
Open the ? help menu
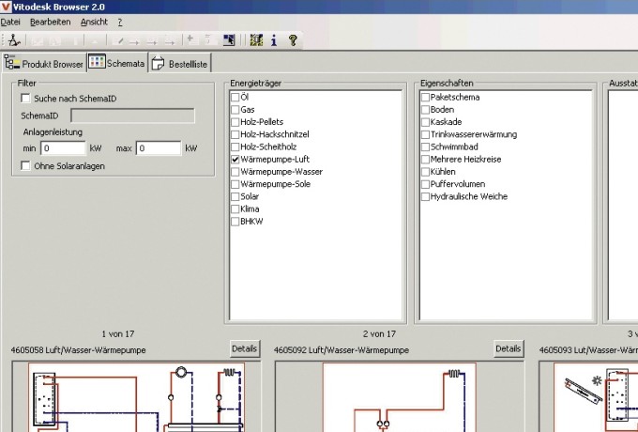(x=120, y=22)
